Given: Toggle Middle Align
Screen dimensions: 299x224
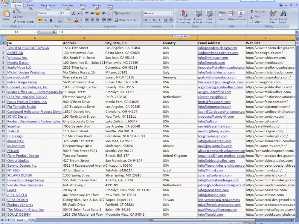Looking at the screenshot, I should click(92, 13).
